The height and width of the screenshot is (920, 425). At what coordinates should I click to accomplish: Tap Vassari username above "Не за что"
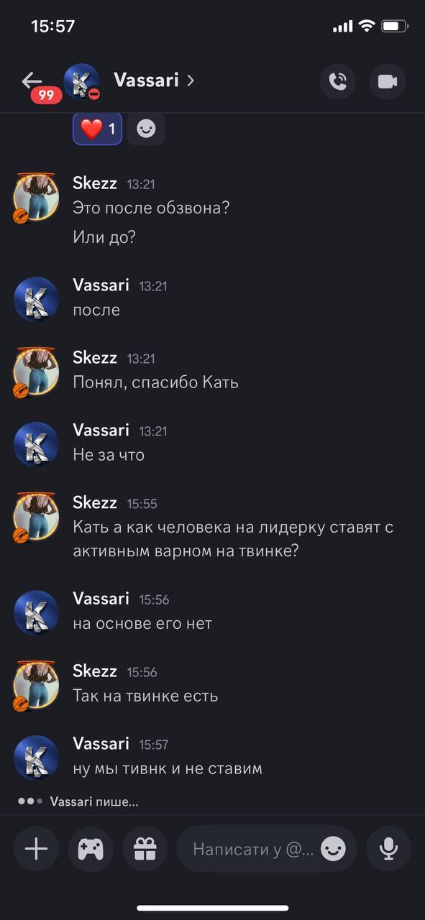click(x=101, y=430)
